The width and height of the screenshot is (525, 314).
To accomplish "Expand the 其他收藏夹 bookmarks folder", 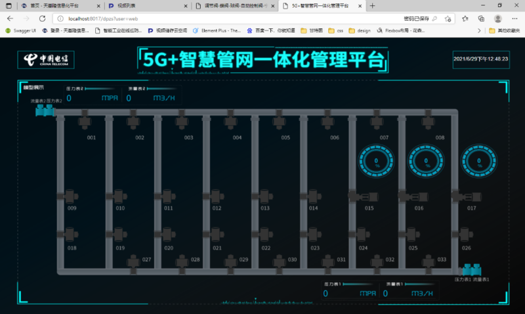I will click(x=506, y=30).
